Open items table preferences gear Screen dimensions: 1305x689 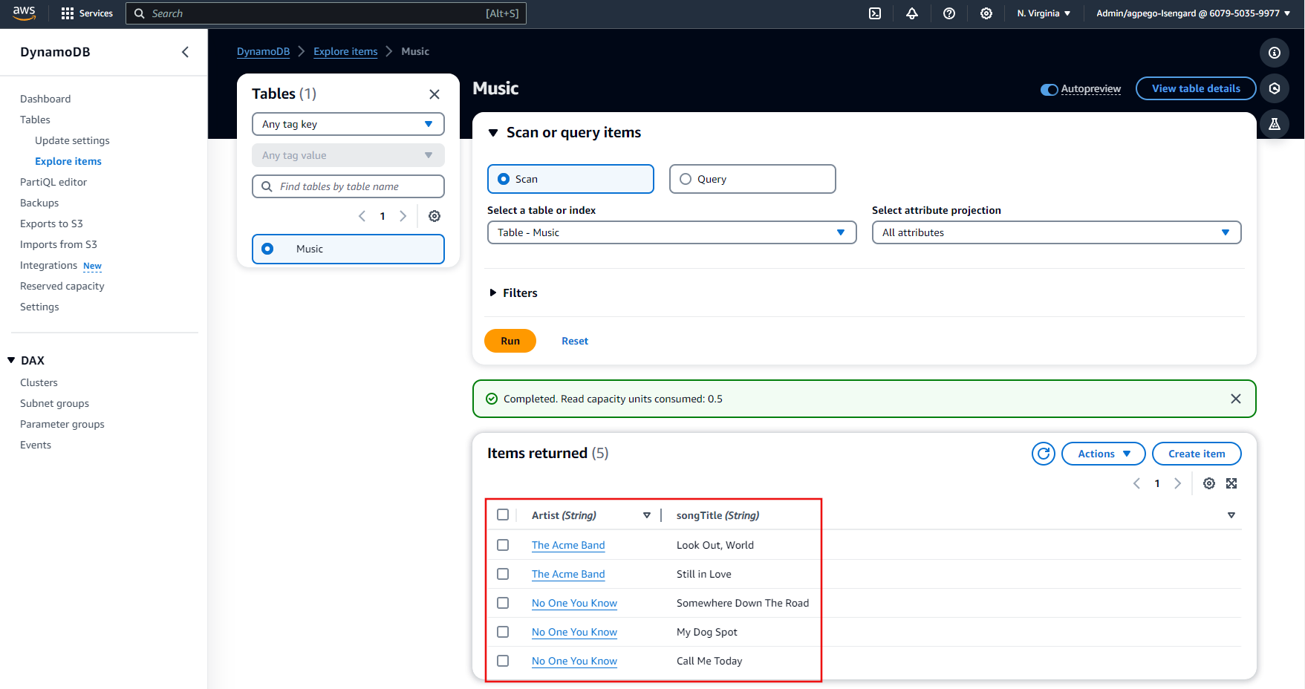pyautogui.click(x=1209, y=483)
